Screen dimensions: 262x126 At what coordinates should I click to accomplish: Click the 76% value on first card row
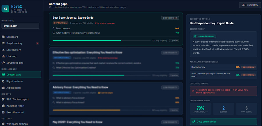[x=177, y=33]
